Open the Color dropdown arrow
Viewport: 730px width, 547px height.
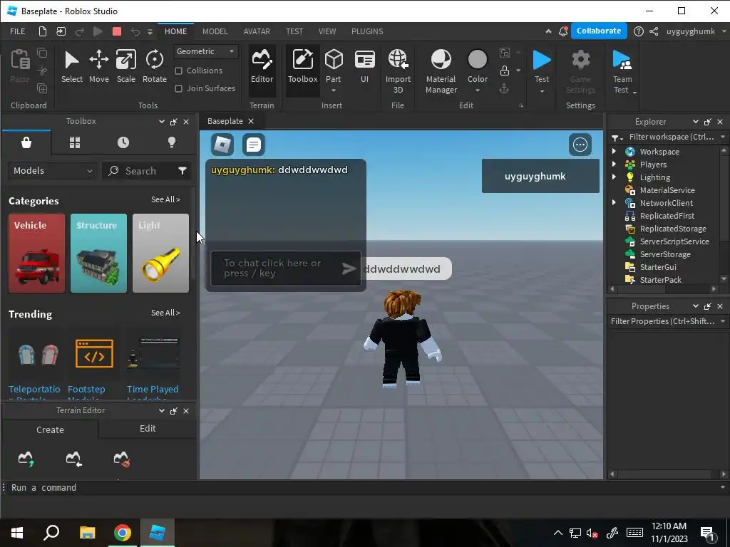tap(477, 90)
